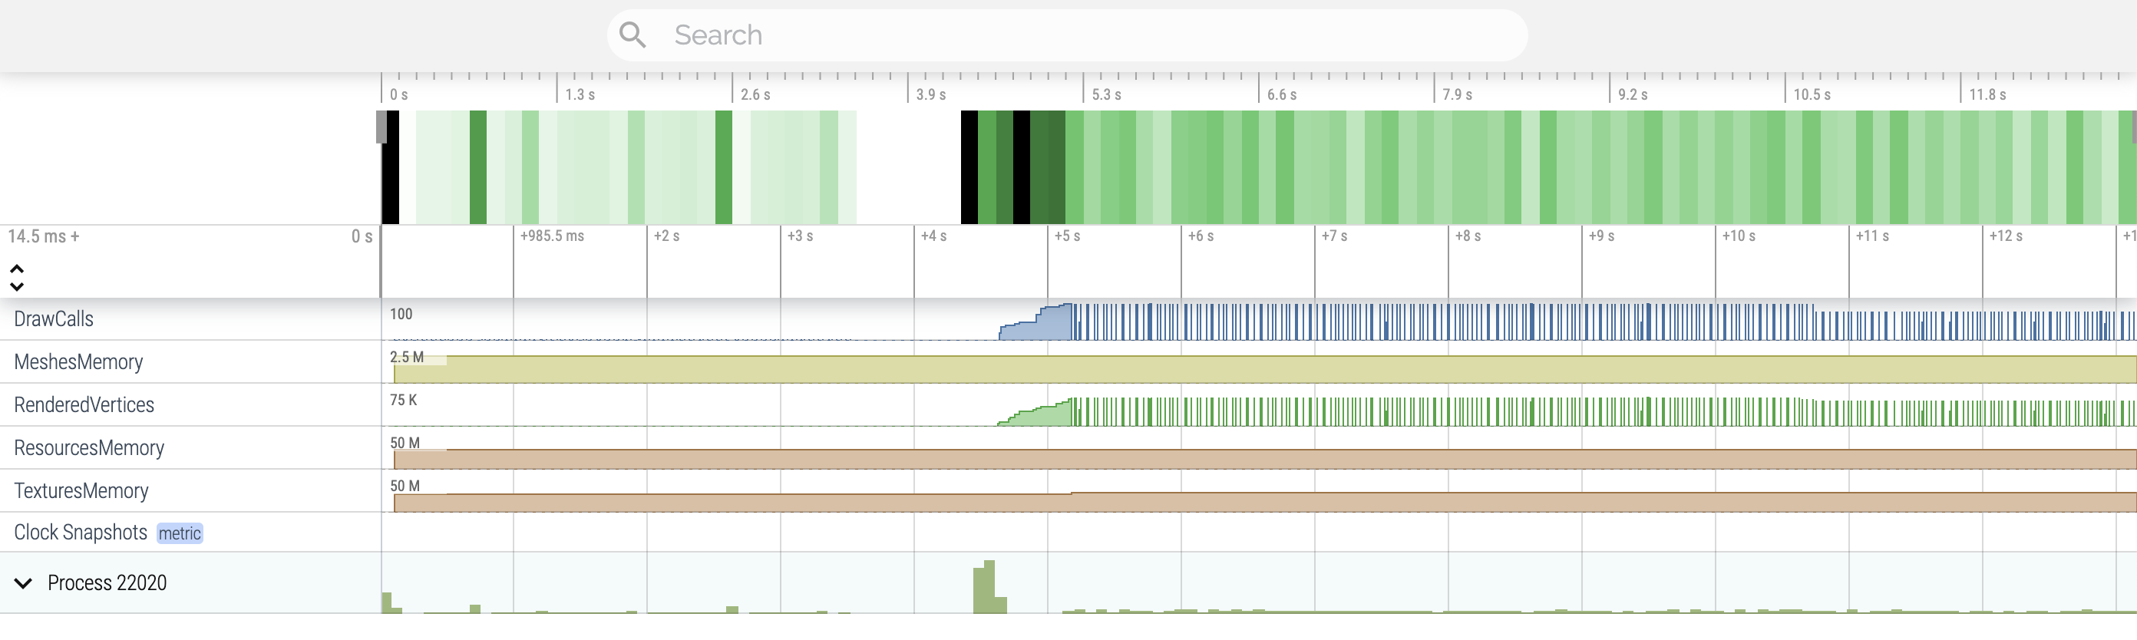Select the RenderedVertices track label

pos(84,405)
